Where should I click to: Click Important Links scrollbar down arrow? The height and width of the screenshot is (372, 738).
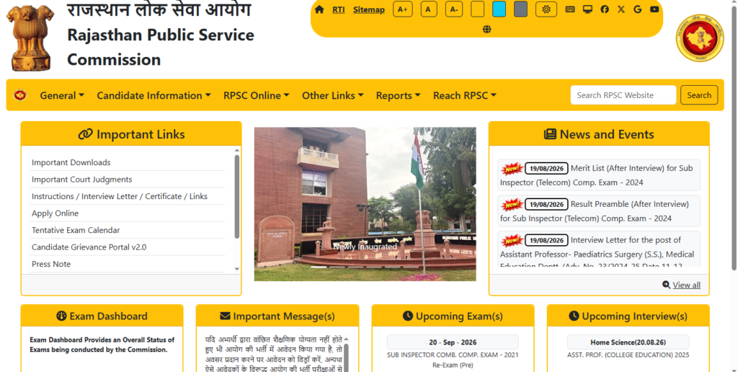236,269
